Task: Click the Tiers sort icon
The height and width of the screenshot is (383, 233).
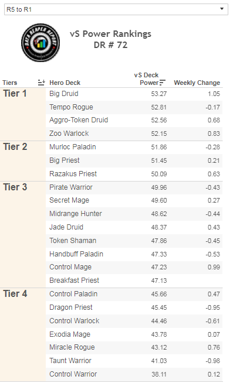Action: pyautogui.click(x=41, y=83)
